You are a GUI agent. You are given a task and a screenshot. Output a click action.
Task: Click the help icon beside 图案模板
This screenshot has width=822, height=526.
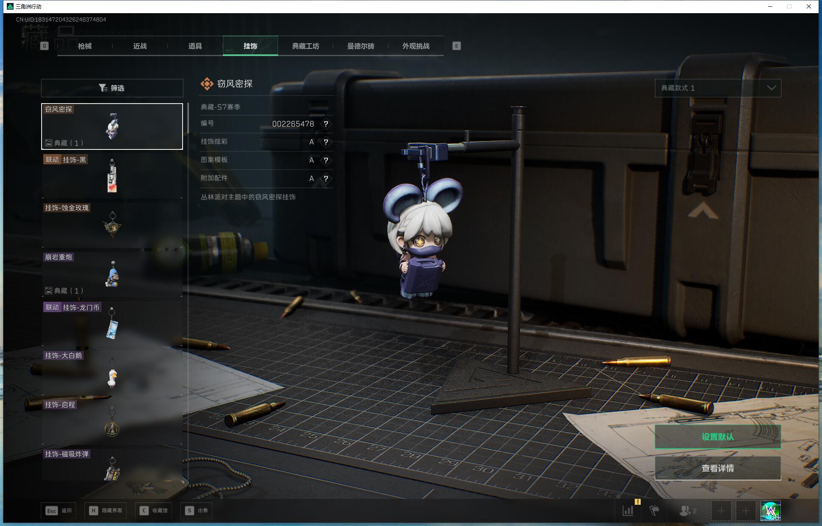coord(326,160)
